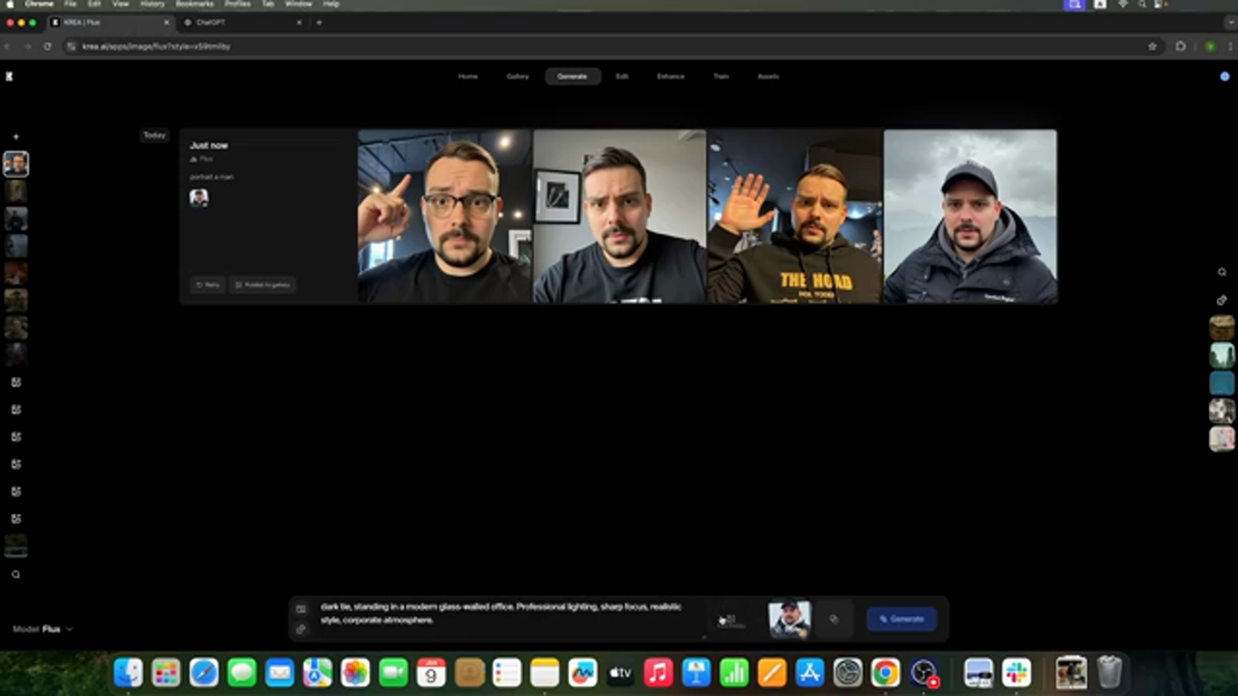Click the search icon in left sidebar
The image size is (1238, 696).
(15, 574)
